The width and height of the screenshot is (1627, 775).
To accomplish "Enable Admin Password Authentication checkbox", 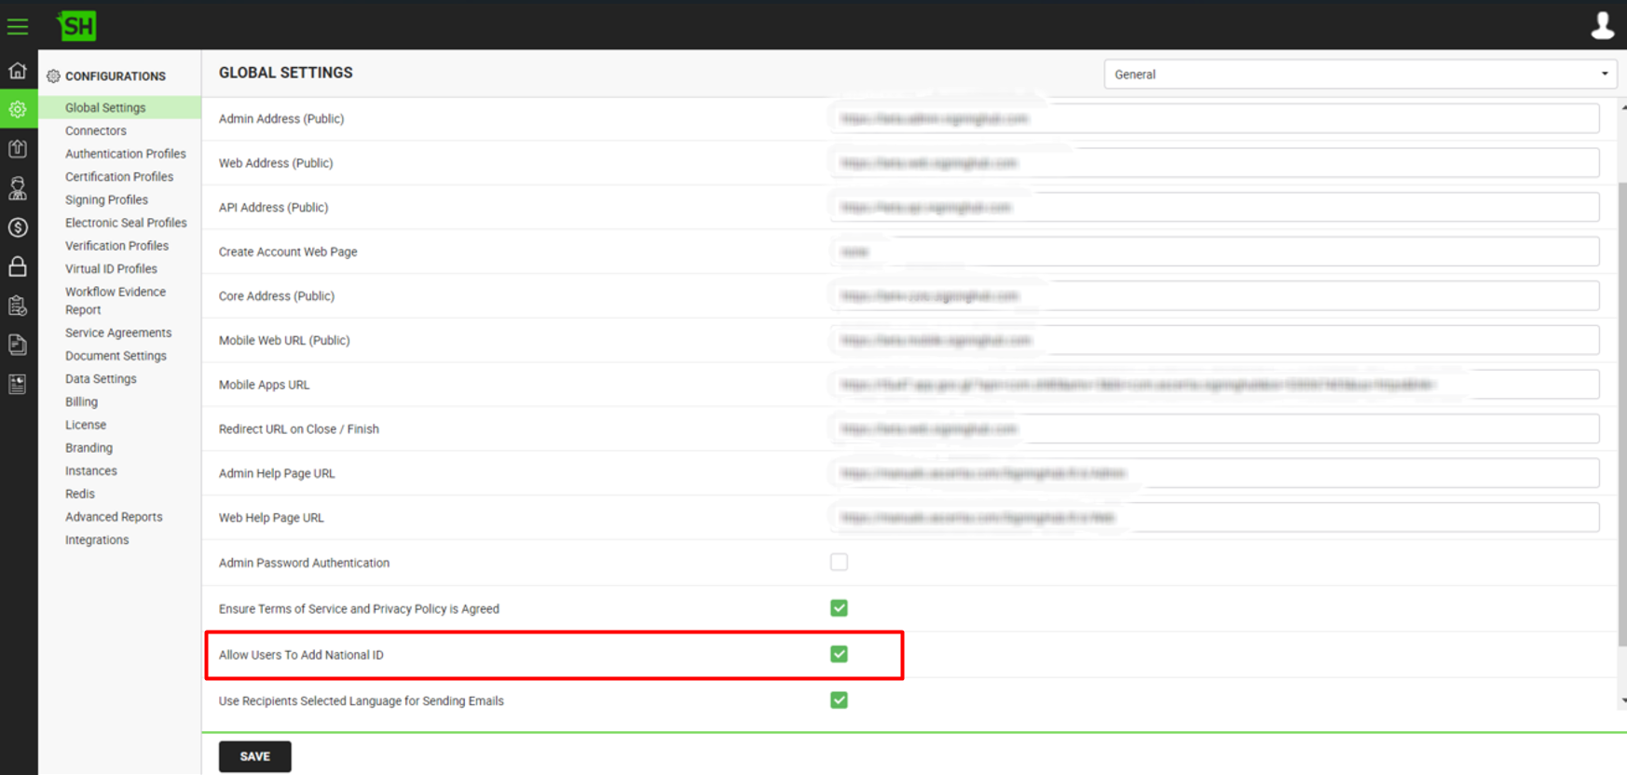I will (x=839, y=563).
